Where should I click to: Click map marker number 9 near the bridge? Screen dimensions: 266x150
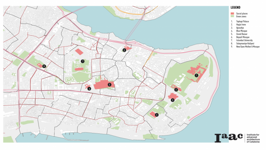[124, 50]
